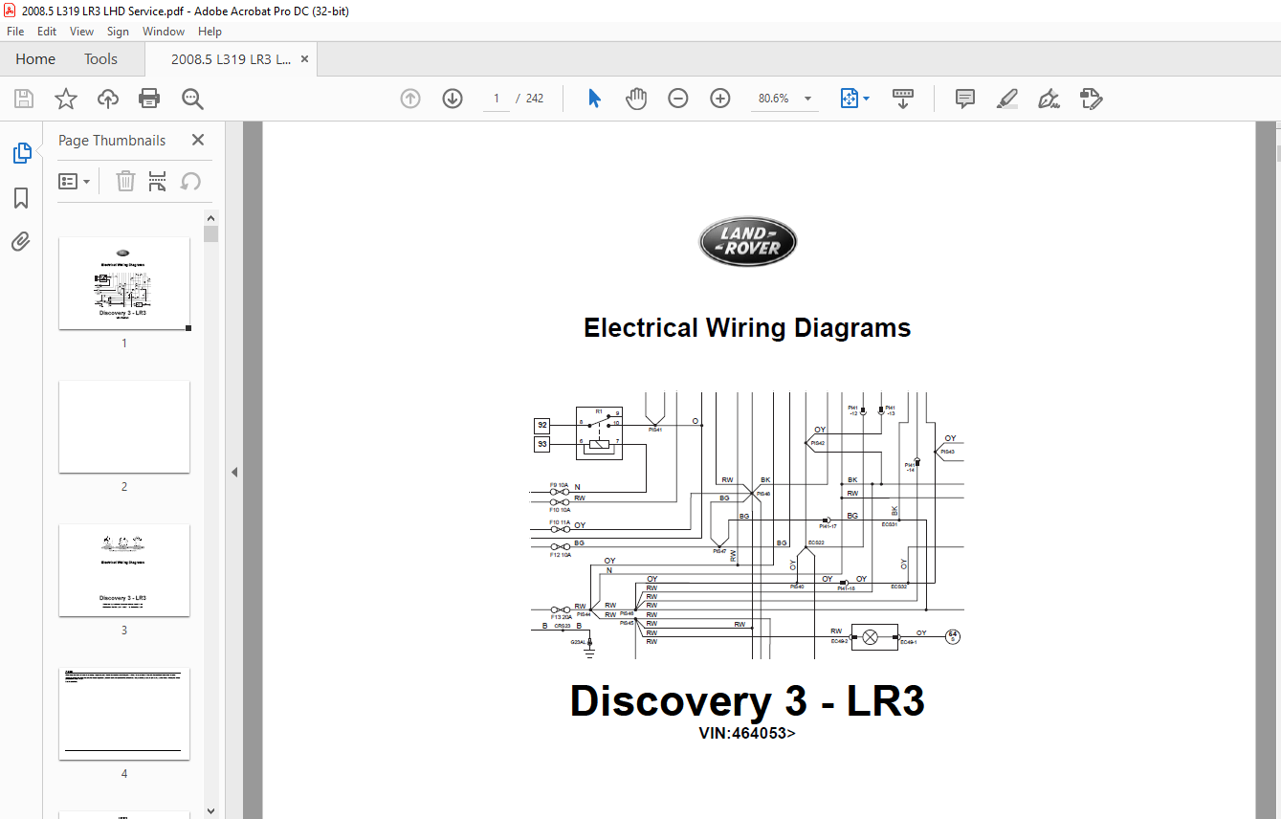
Task: Click the stamp tool icon
Action: [1092, 99]
